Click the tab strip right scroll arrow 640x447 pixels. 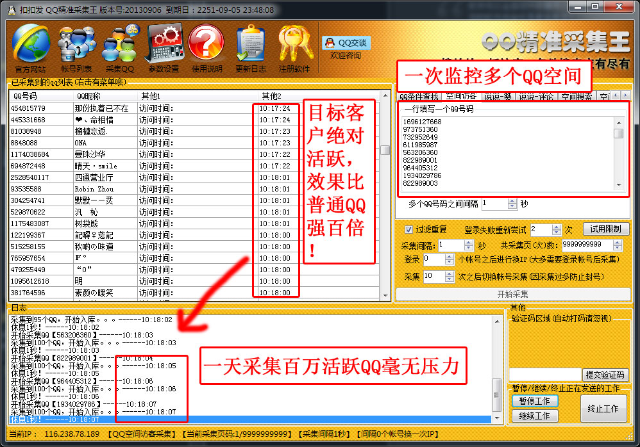pos(625,95)
